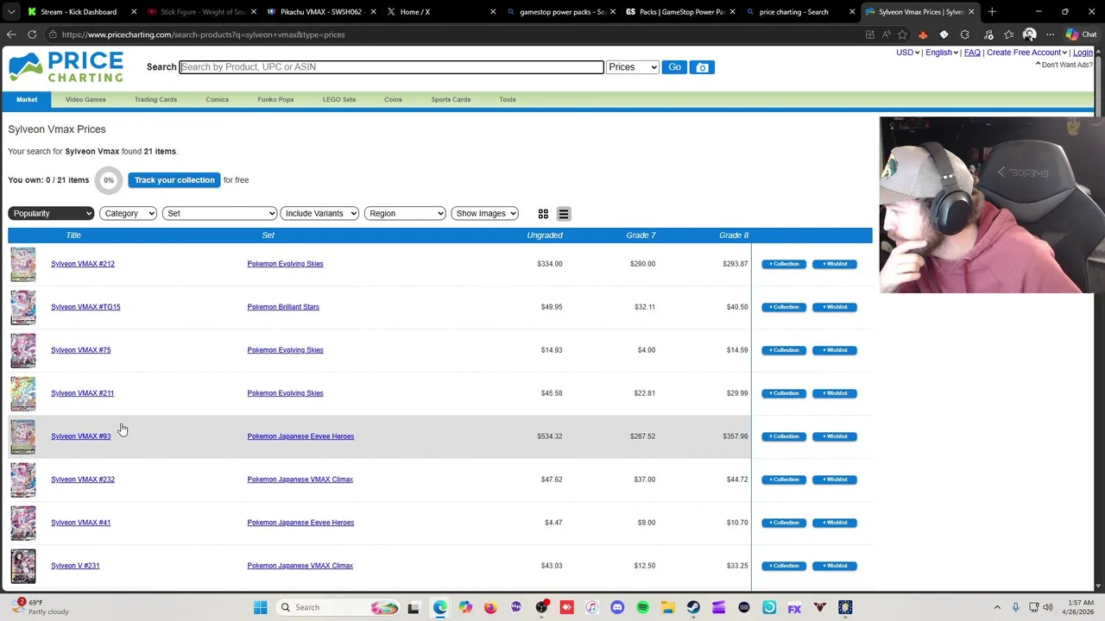1105x621 pixels.
Task: Click the Go search button
Action: point(674,67)
